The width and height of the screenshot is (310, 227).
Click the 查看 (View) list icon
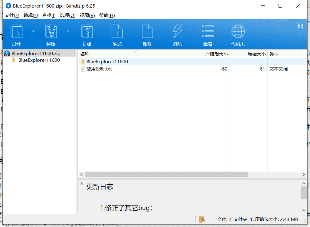pyautogui.click(x=208, y=31)
